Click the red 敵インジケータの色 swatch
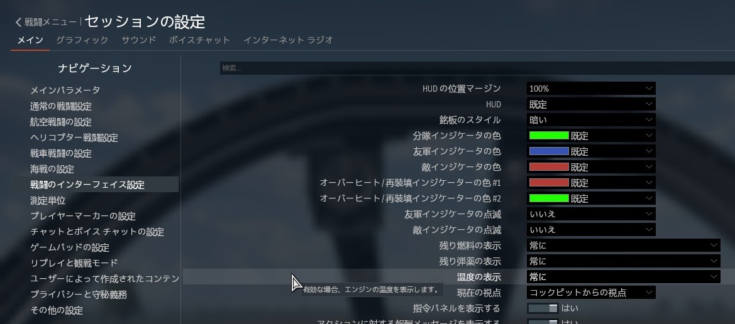Image resolution: width=735 pixels, height=324 pixels. tap(549, 167)
